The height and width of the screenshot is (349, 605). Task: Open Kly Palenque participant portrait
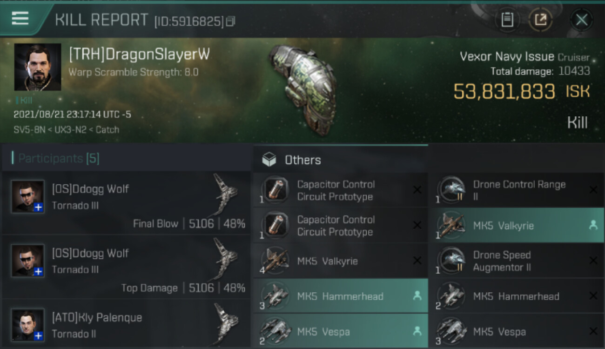pos(28,324)
